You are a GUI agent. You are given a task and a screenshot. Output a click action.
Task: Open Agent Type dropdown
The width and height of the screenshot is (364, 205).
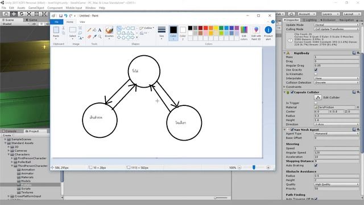pyautogui.click(x=337, y=134)
